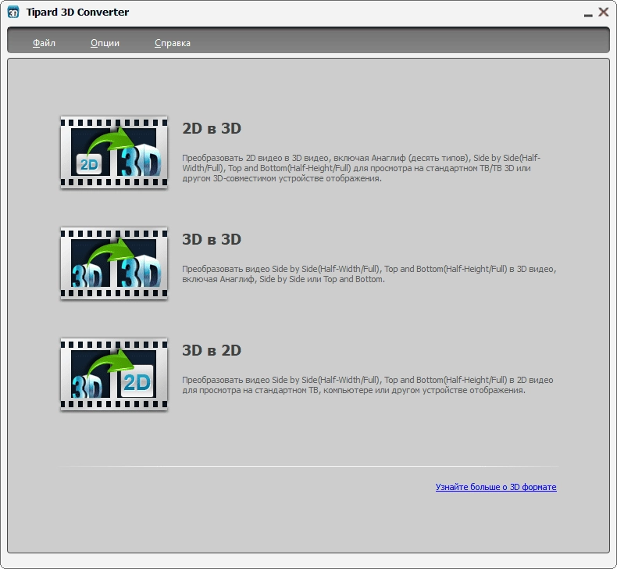This screenshot has height=569, width=617.
Task: Click the 2D to 3D filmstrip icon
Action: tap(114, 152)
